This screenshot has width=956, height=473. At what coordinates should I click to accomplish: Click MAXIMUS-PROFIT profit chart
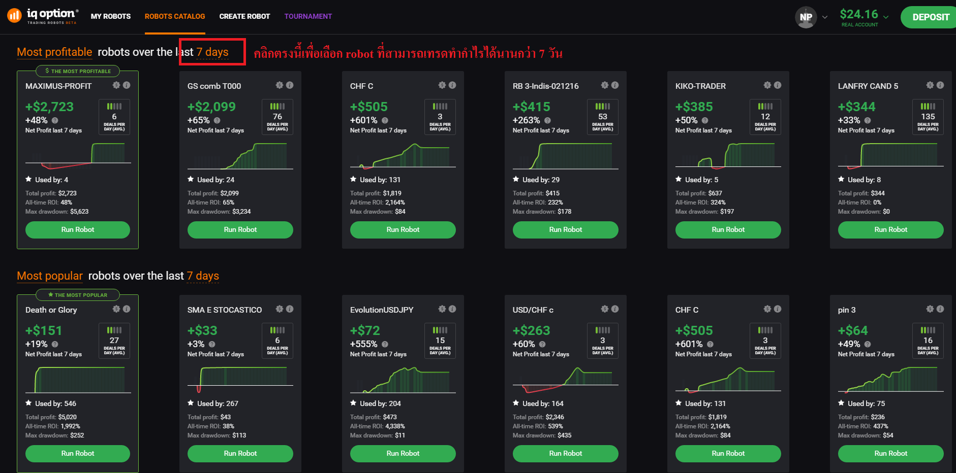(x=78, y=155)
